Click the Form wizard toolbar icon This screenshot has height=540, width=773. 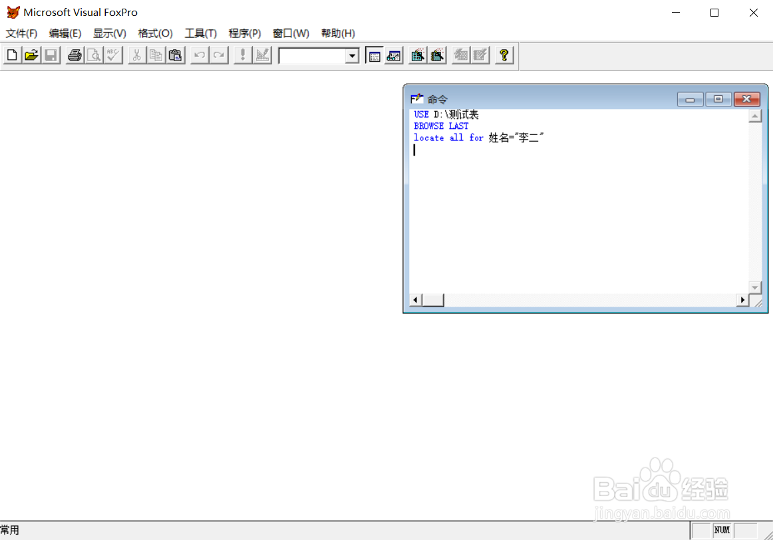pyautogui.click(x=418, y=55)
